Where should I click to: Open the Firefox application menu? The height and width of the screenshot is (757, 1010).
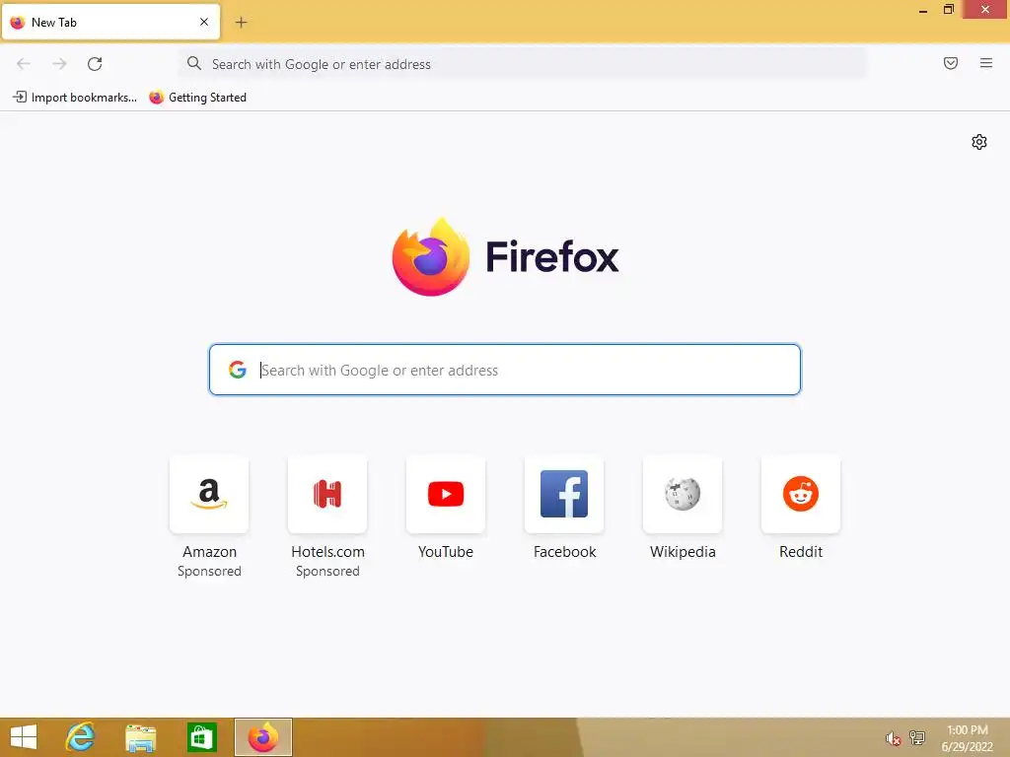pyautogui.click(x=986, y=63)
